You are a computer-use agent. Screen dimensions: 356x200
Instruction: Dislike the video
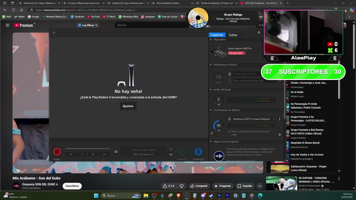click(182, 186)
